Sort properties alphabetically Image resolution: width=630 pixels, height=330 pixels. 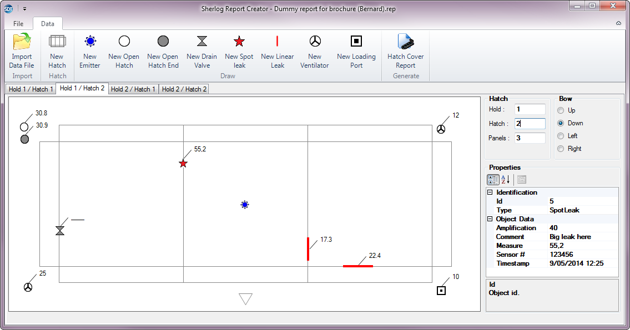click(x=506, y=180)
